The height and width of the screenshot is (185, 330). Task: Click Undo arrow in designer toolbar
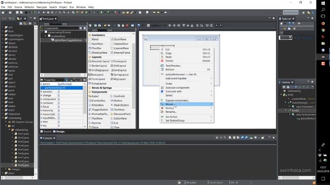tap(105, 26)
